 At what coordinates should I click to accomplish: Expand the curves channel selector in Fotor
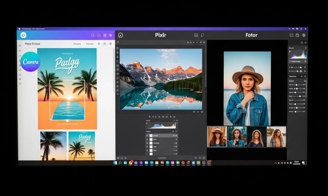pyautogui.click(x=305, y=61)
